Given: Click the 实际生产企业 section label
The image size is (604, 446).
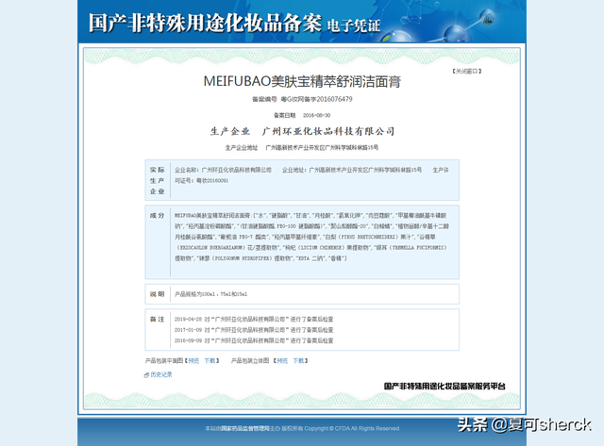Looking at the screenshot, I should (158, 180).
